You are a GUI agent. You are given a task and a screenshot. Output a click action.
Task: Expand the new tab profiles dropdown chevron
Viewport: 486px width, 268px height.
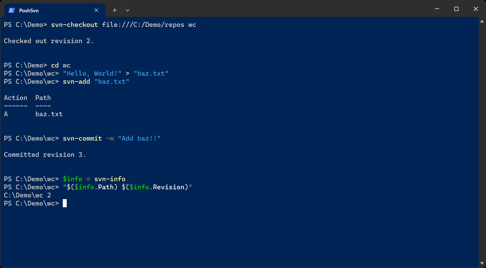(x=128, y=10)
